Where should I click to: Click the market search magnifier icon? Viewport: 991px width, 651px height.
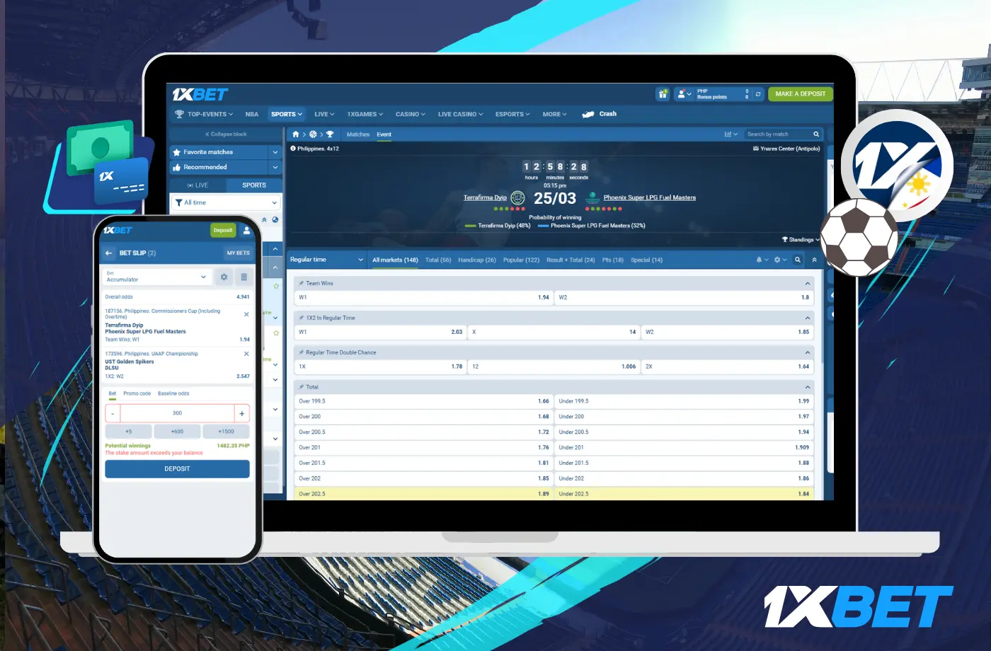798,260
